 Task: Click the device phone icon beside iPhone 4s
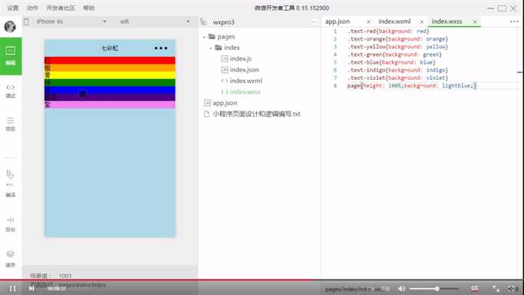click(x=26, y=22)
